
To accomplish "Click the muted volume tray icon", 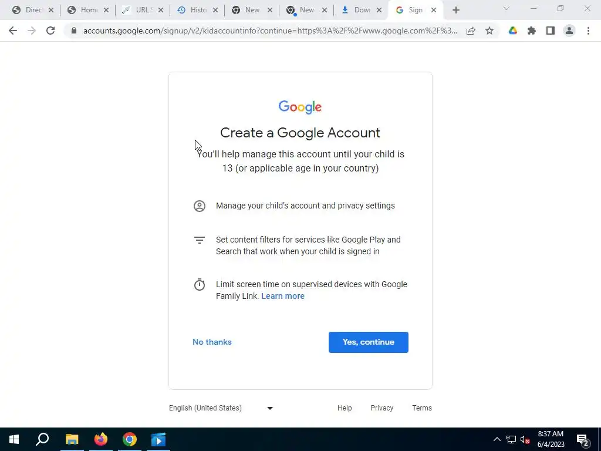I will [x=525, y=439].
